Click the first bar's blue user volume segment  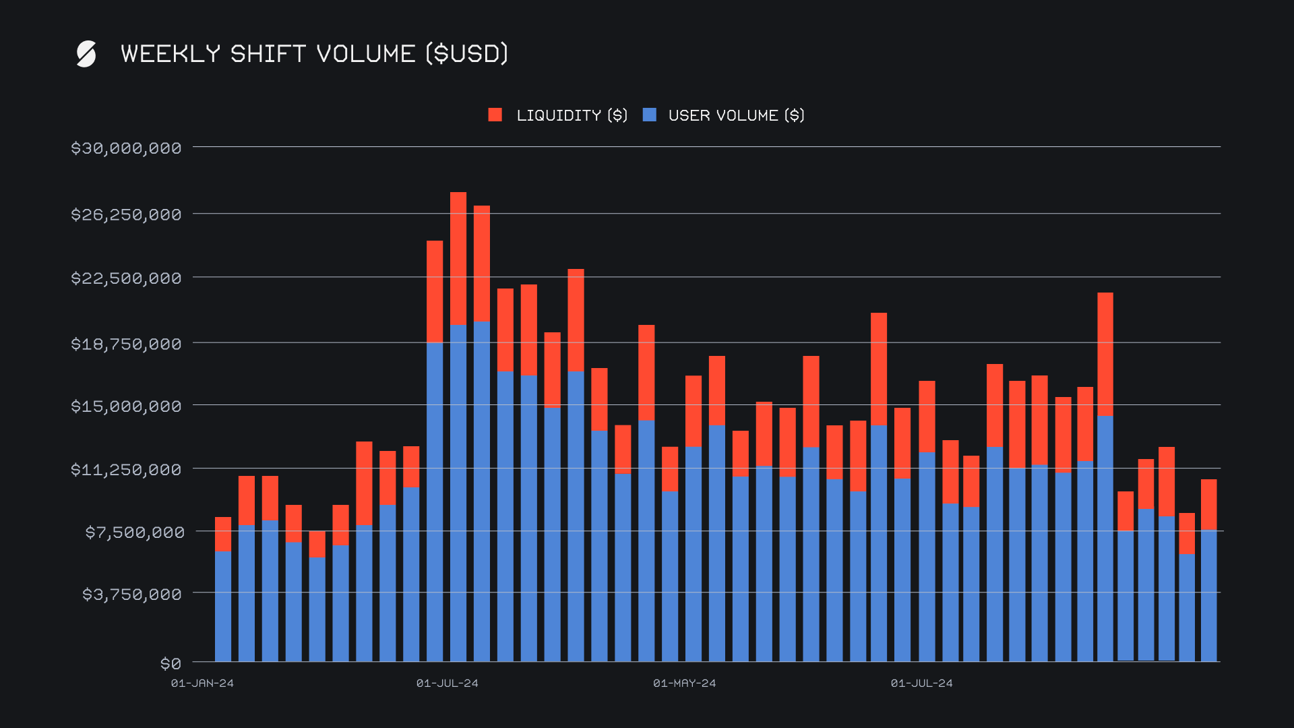(223, 607)
